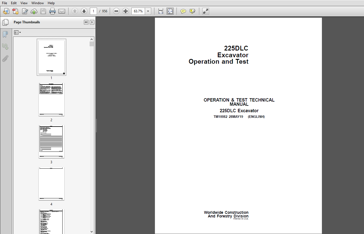Click the 'And Forestry Division' text
The width and height of the screenshot is (364, 234).
pos(228,216)
